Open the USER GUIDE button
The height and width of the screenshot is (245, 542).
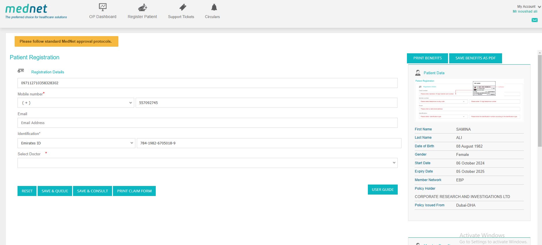pos(383,189)
